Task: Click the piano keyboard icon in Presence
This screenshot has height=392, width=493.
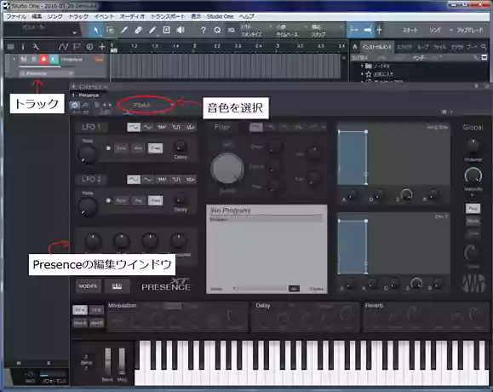Action: 117,286
